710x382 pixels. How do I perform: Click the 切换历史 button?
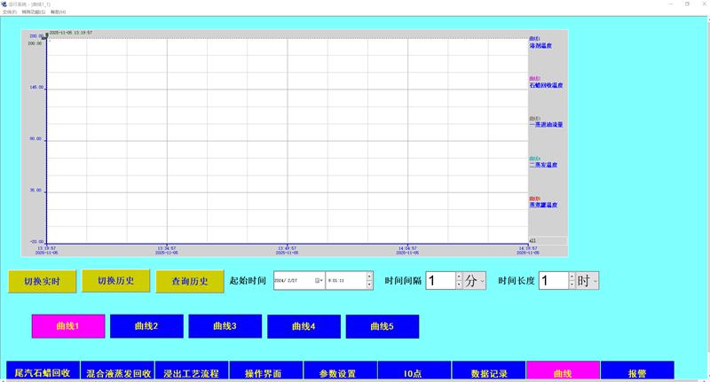point(116,281)
